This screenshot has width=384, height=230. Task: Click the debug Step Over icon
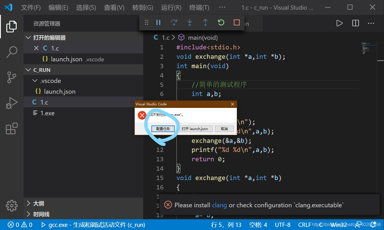(174, 22)
